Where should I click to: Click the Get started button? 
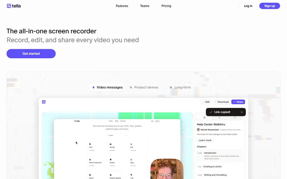31,54
